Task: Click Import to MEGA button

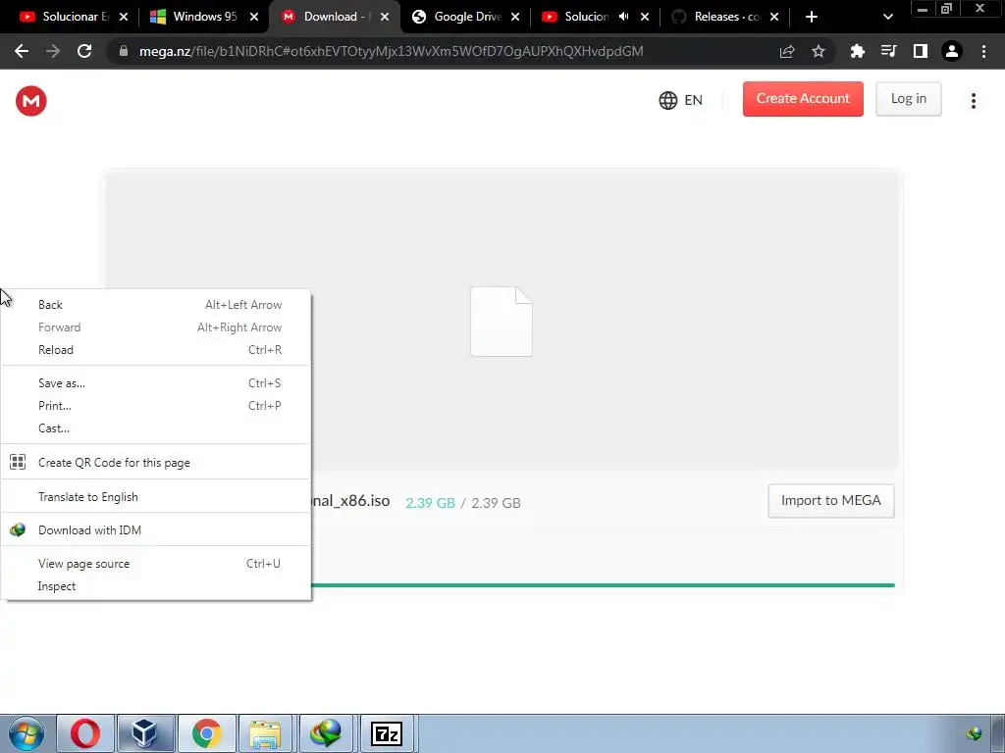Action: (x=830, y=501)
